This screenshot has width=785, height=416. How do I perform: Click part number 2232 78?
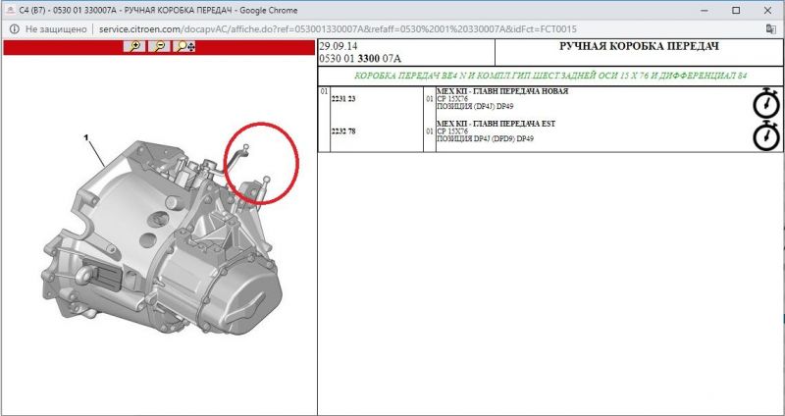point(342,131)
